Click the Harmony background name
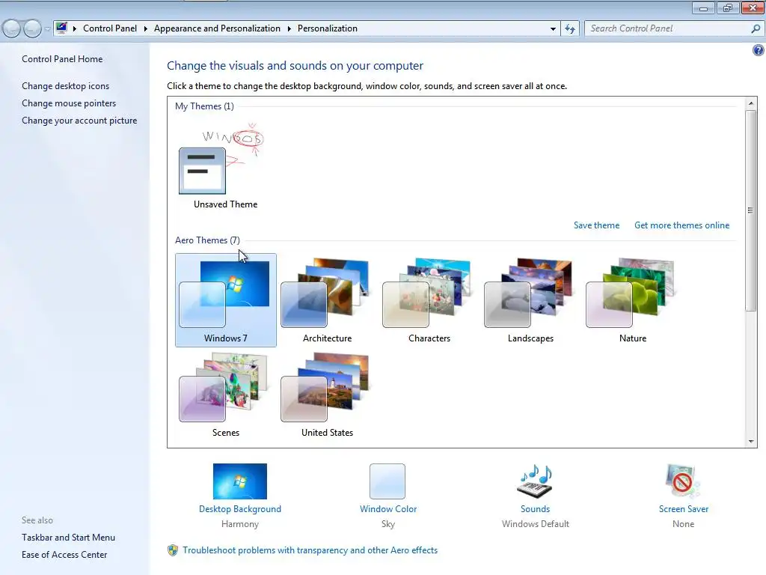This screenshot has width=766, height=575. point(240,524)
